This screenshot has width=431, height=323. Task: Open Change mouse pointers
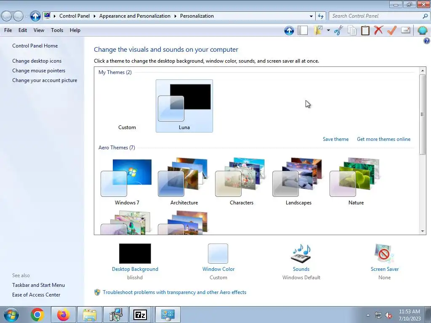39,71
